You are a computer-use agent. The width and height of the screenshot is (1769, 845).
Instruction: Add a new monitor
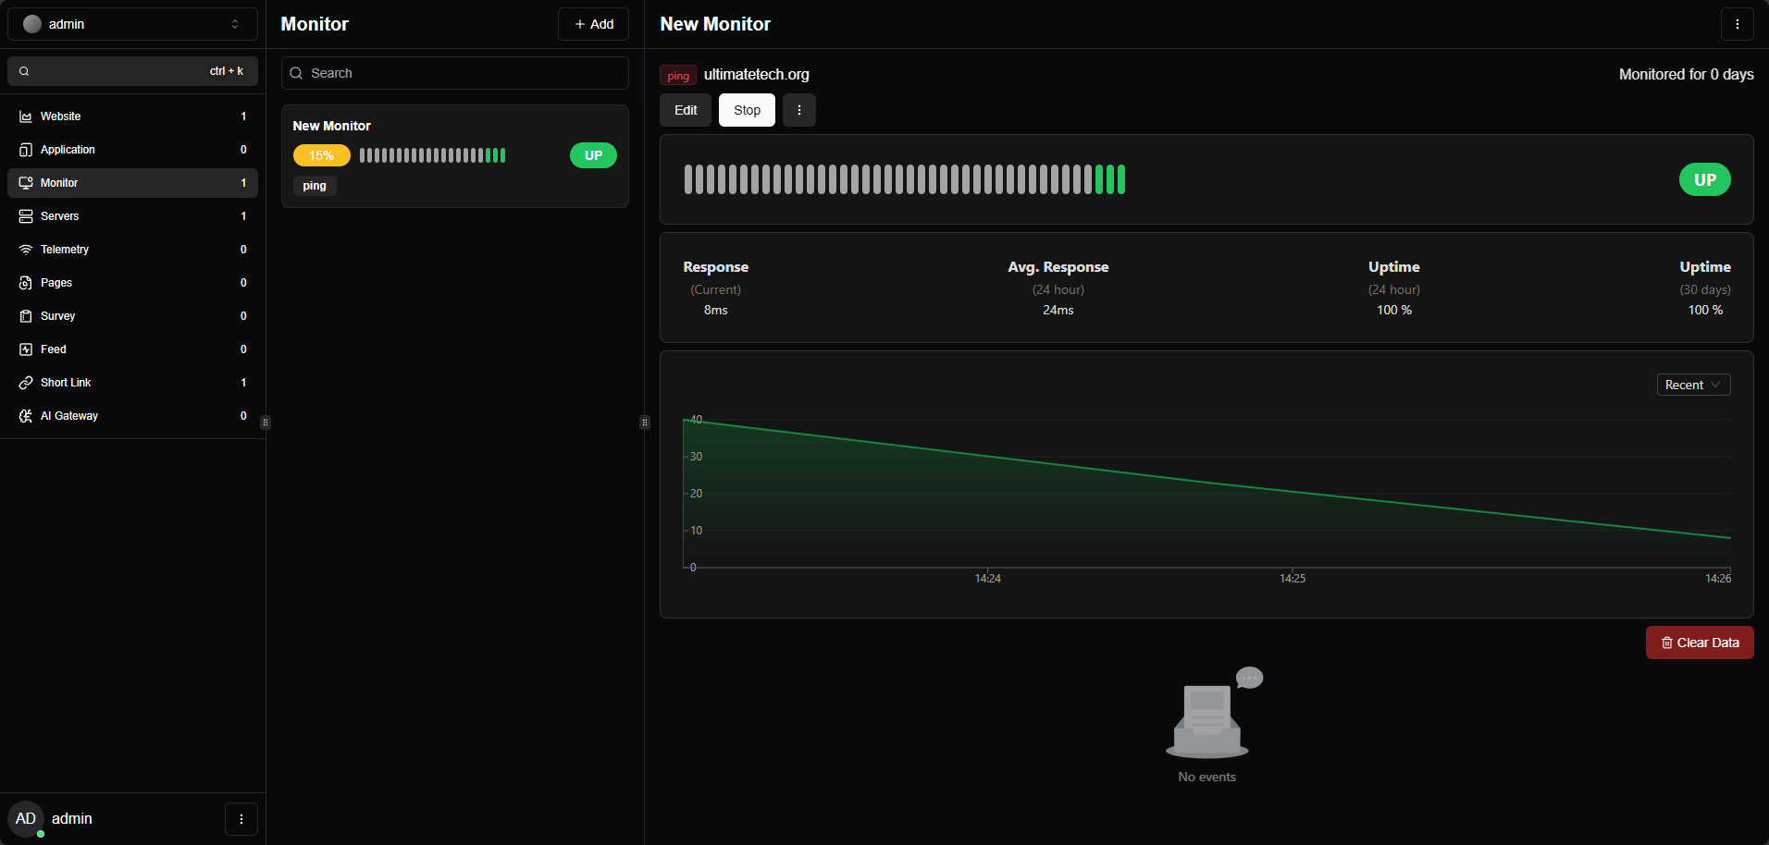[x=593, y=24]
